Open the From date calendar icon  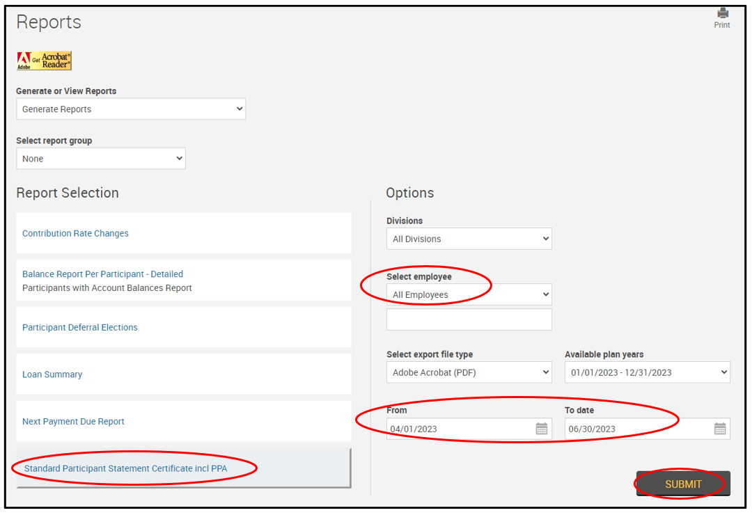541,429
